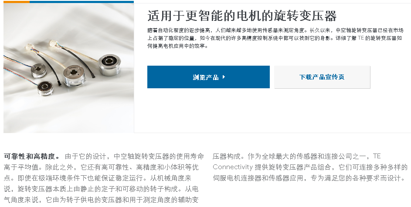411x207 pixels.
Task: Click the blue accent bar above the photo
Action: (x=82, y=2)
